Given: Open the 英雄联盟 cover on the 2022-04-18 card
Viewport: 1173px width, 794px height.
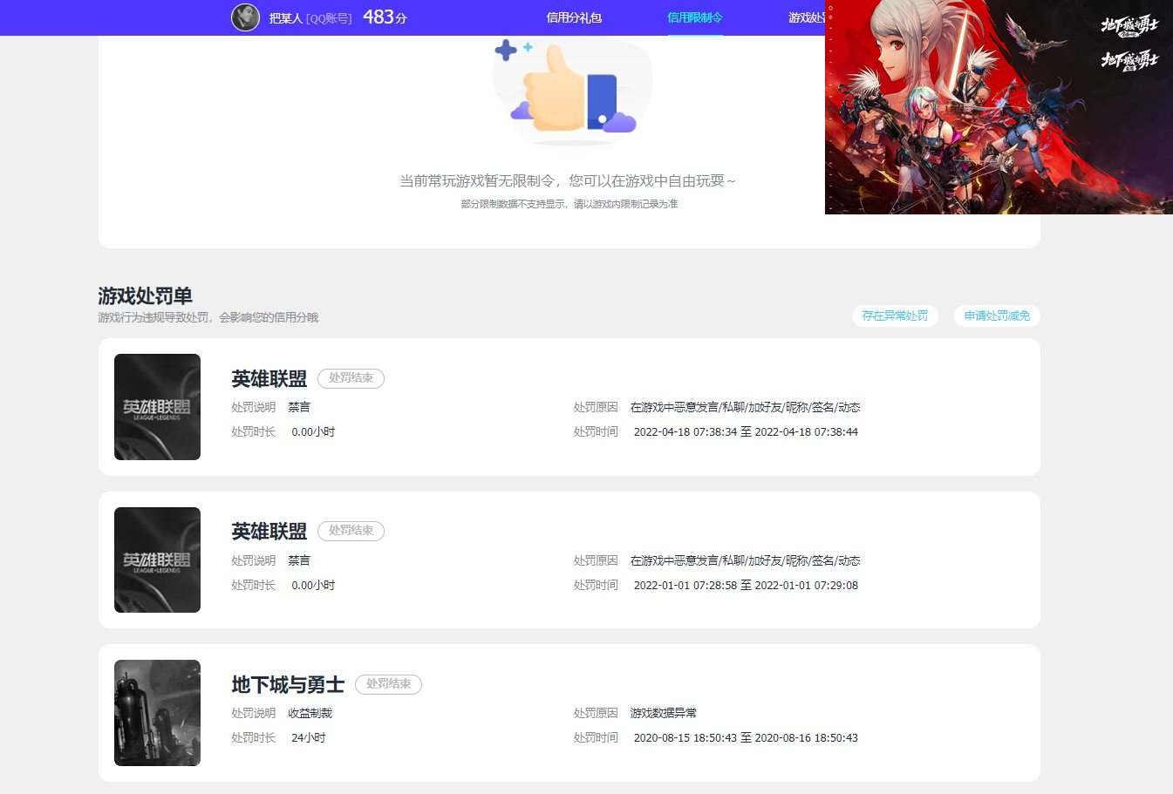Looking at the screenshot, I should [x=157, y=407].
